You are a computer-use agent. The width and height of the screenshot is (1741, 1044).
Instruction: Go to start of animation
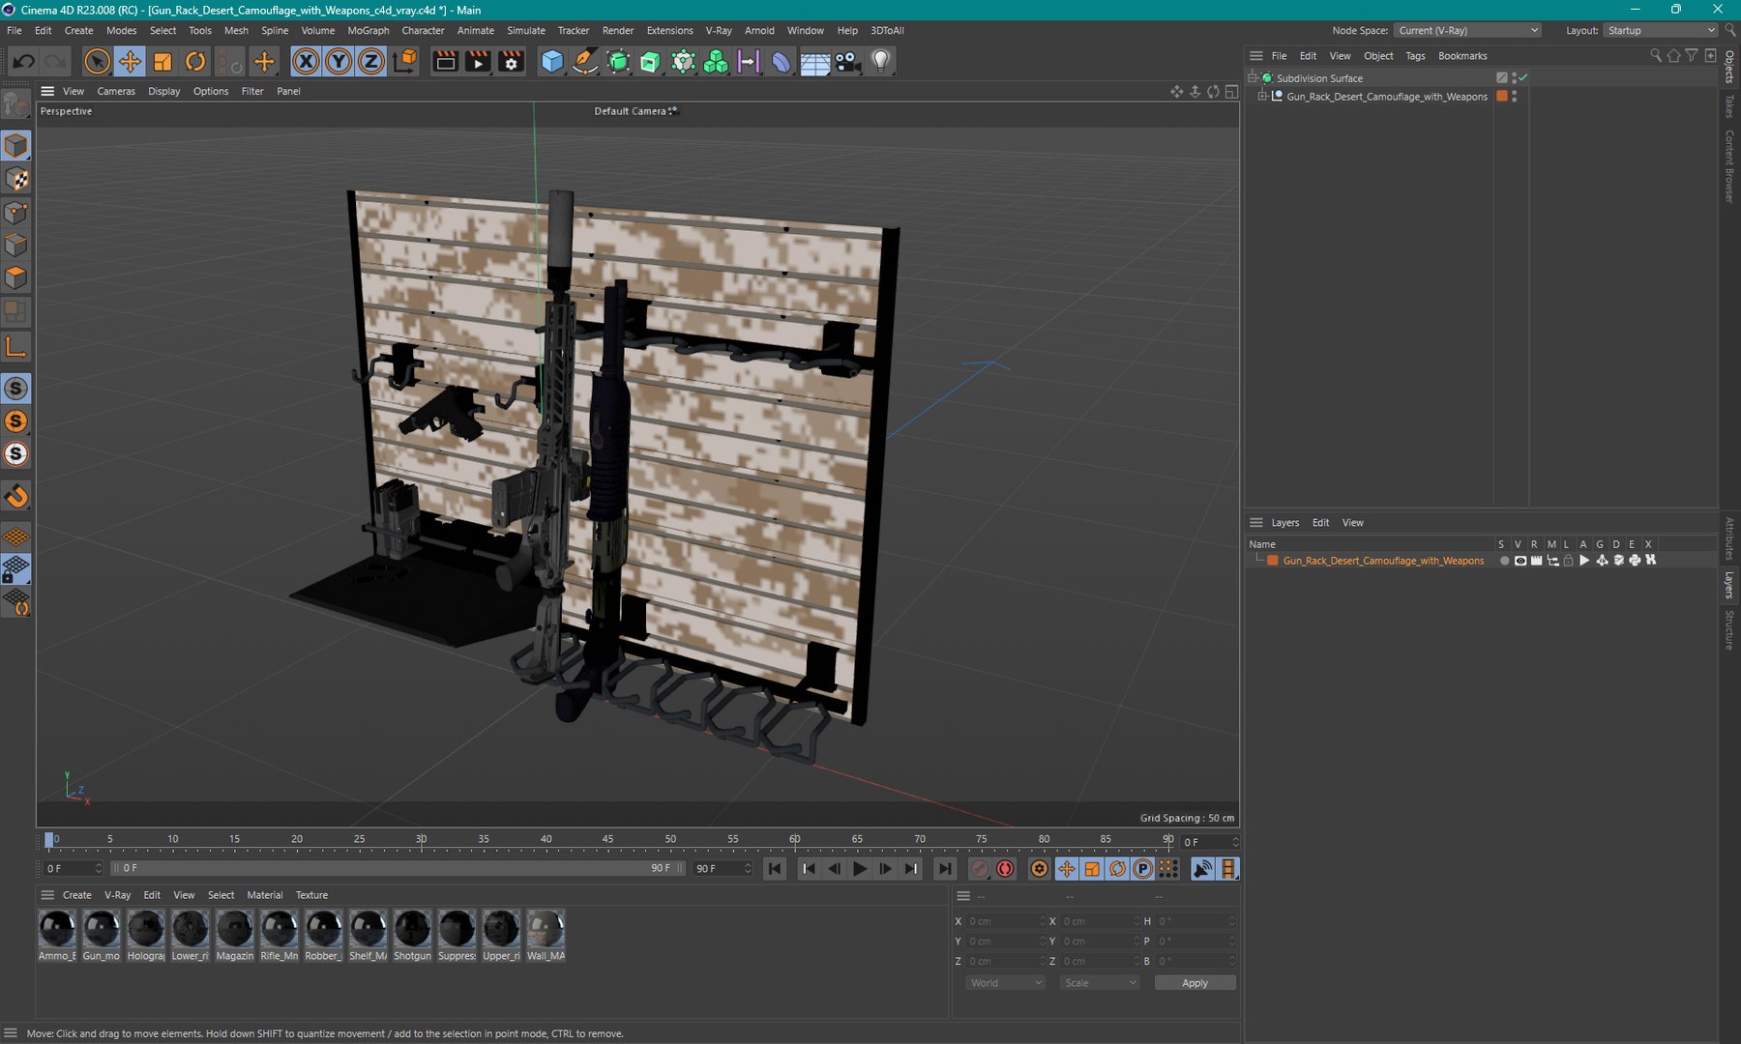[x=775, y=869]
